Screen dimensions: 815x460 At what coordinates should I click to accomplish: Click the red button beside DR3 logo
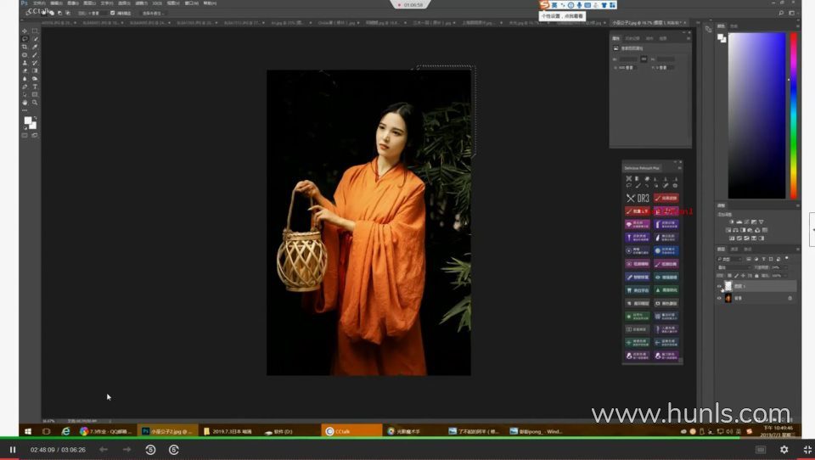[666, 198]
